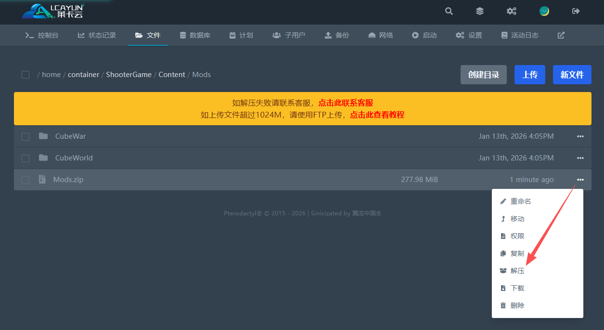Switch to the 数据库 tab
604x330 pixels.
(195, 35)
